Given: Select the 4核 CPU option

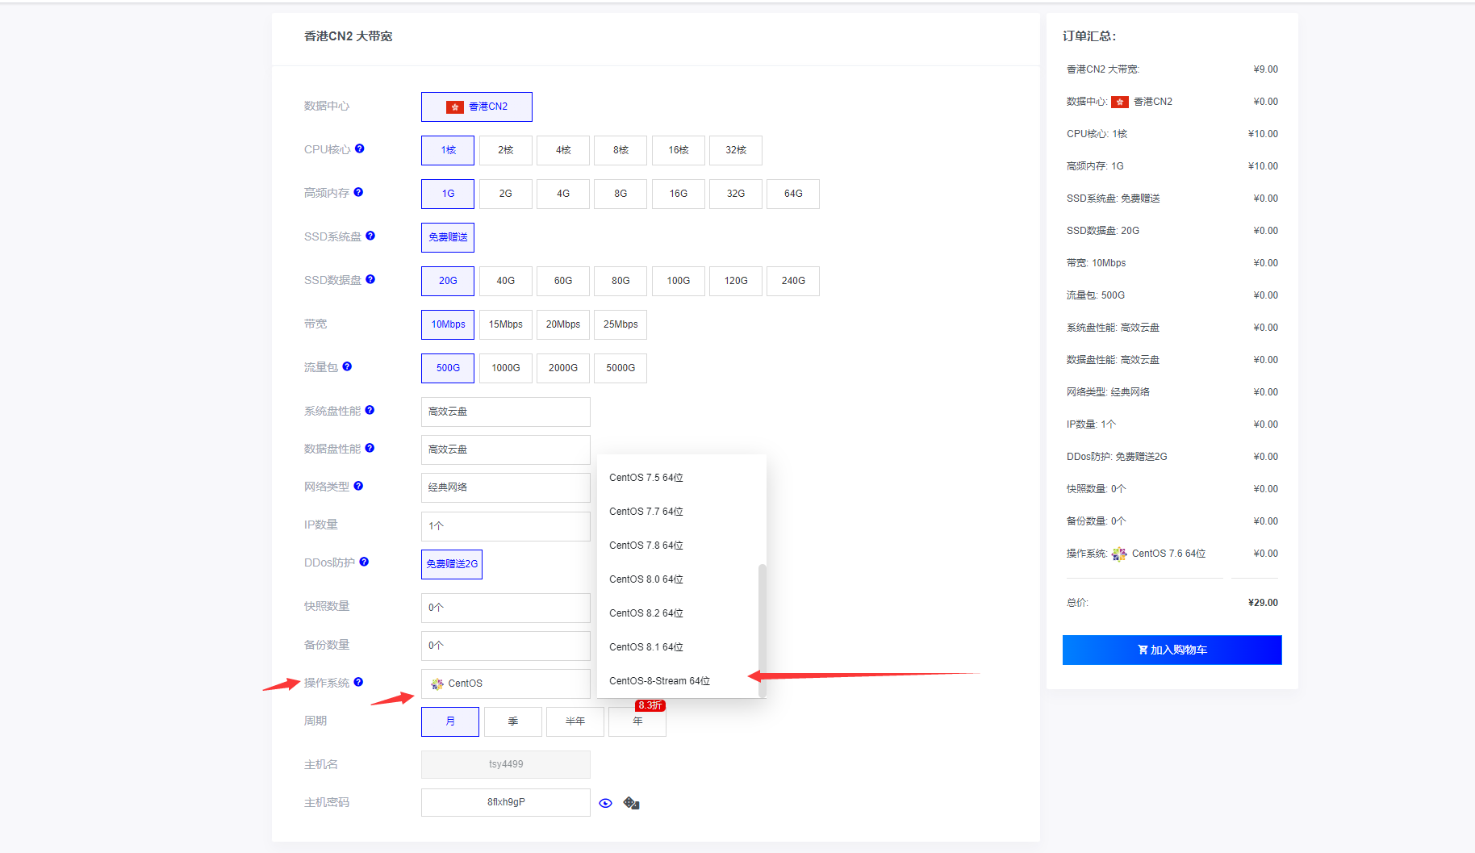Looking at the screenshot, I should 562,150.
